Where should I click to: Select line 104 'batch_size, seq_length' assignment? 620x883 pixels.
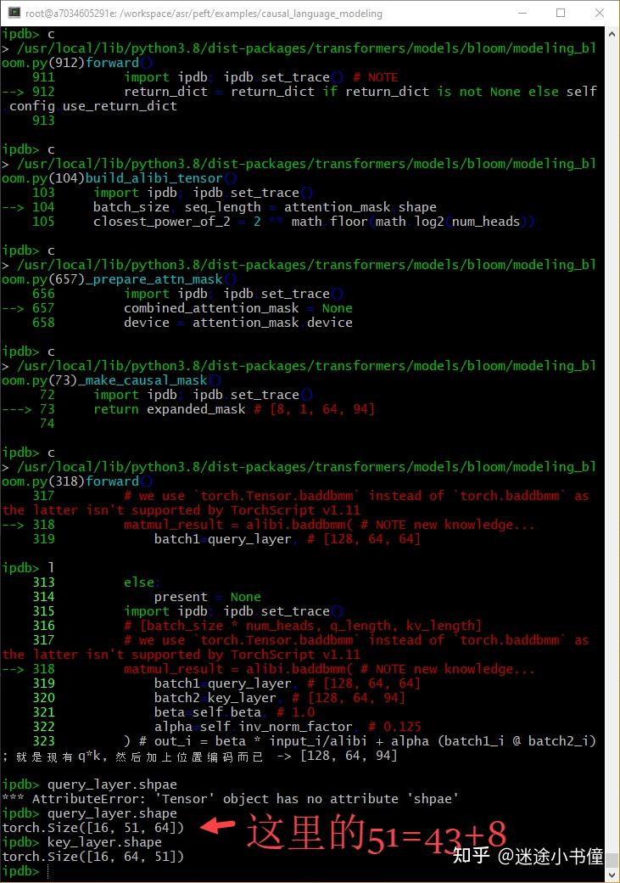(x=265, y=207)
